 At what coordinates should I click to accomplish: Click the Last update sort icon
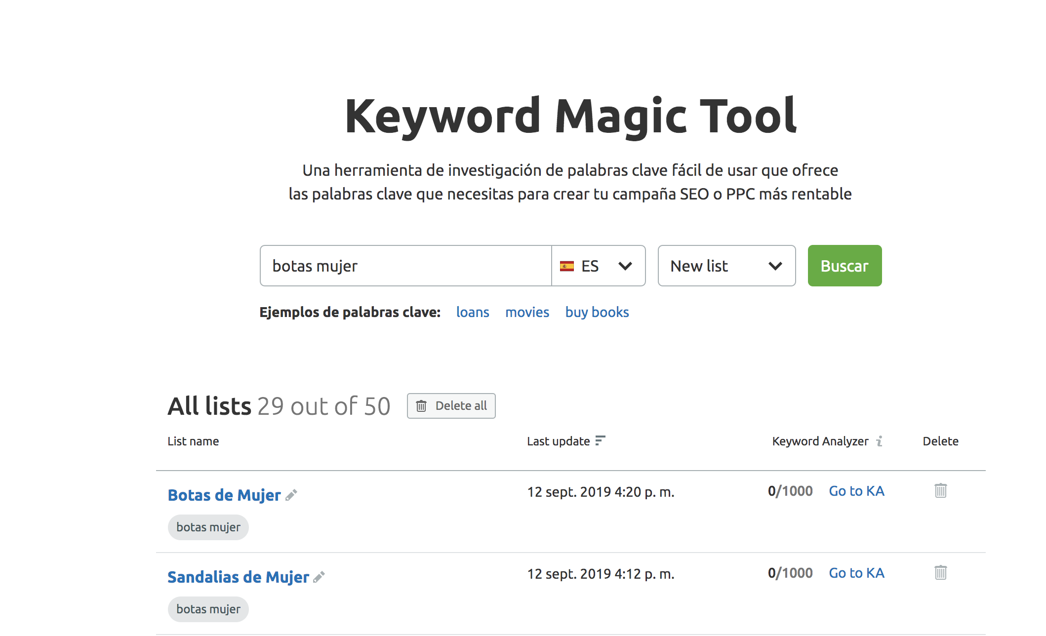point(602,440)
